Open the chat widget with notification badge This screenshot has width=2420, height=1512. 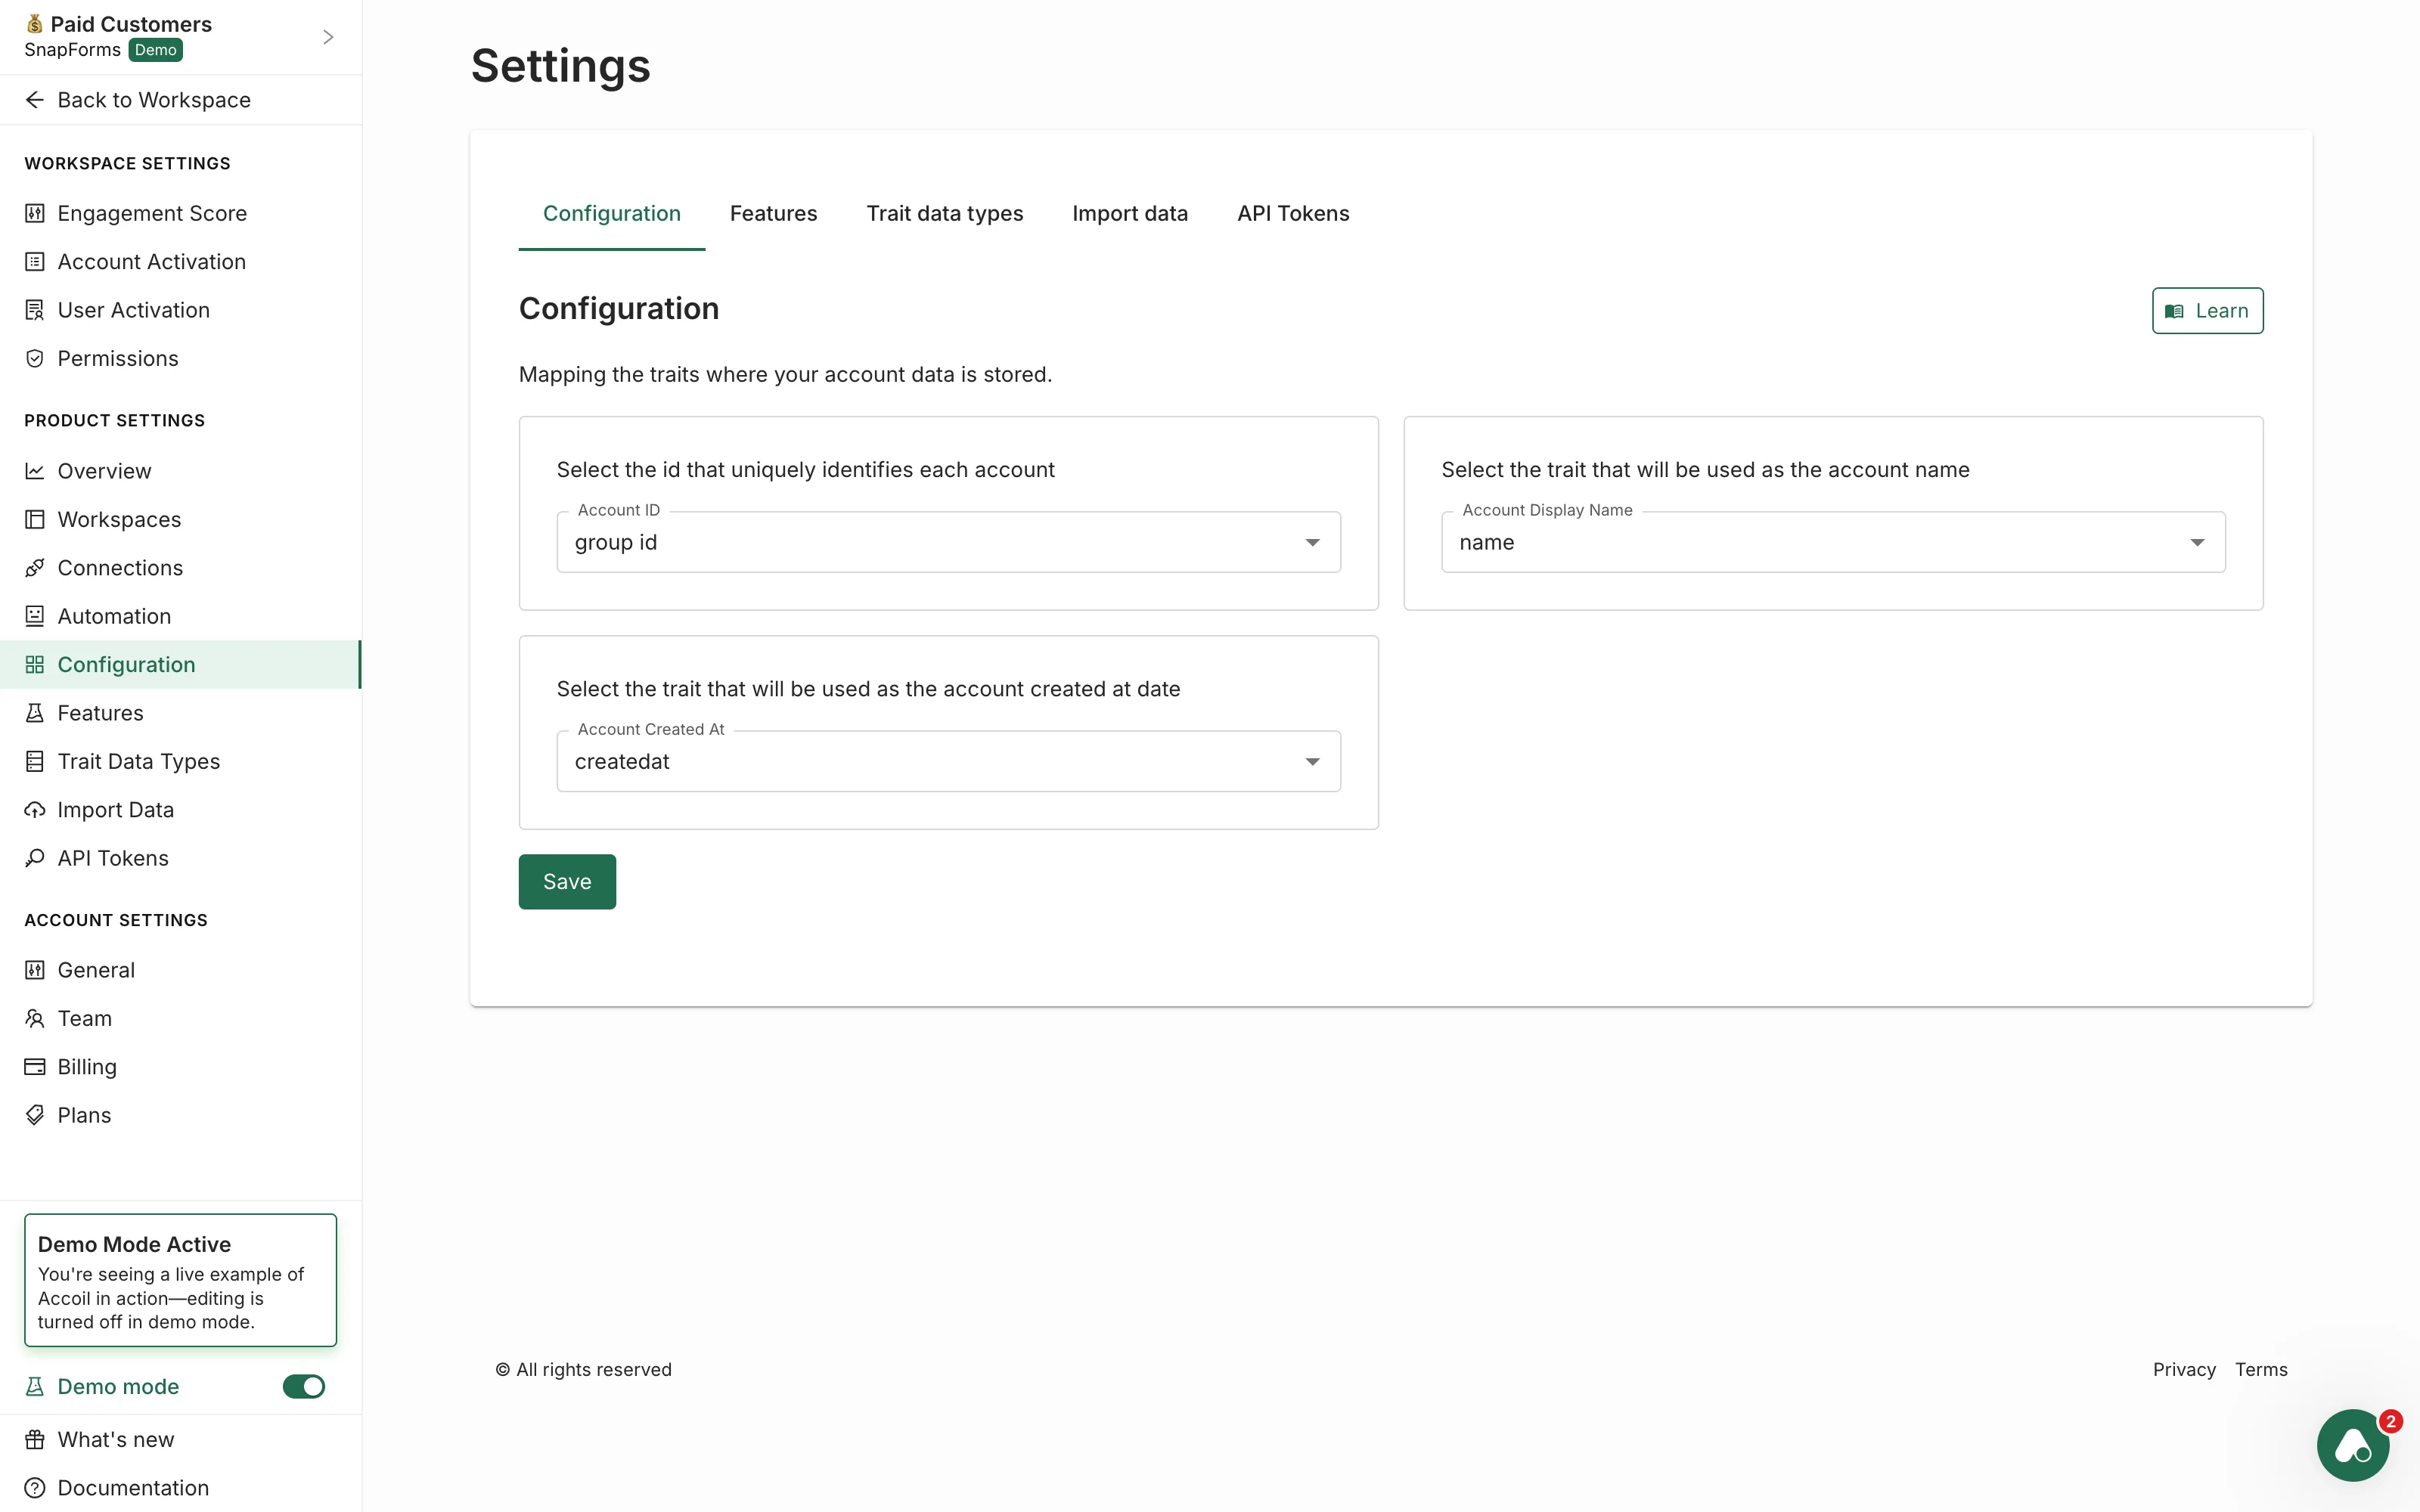[x=2352, y=1445]
